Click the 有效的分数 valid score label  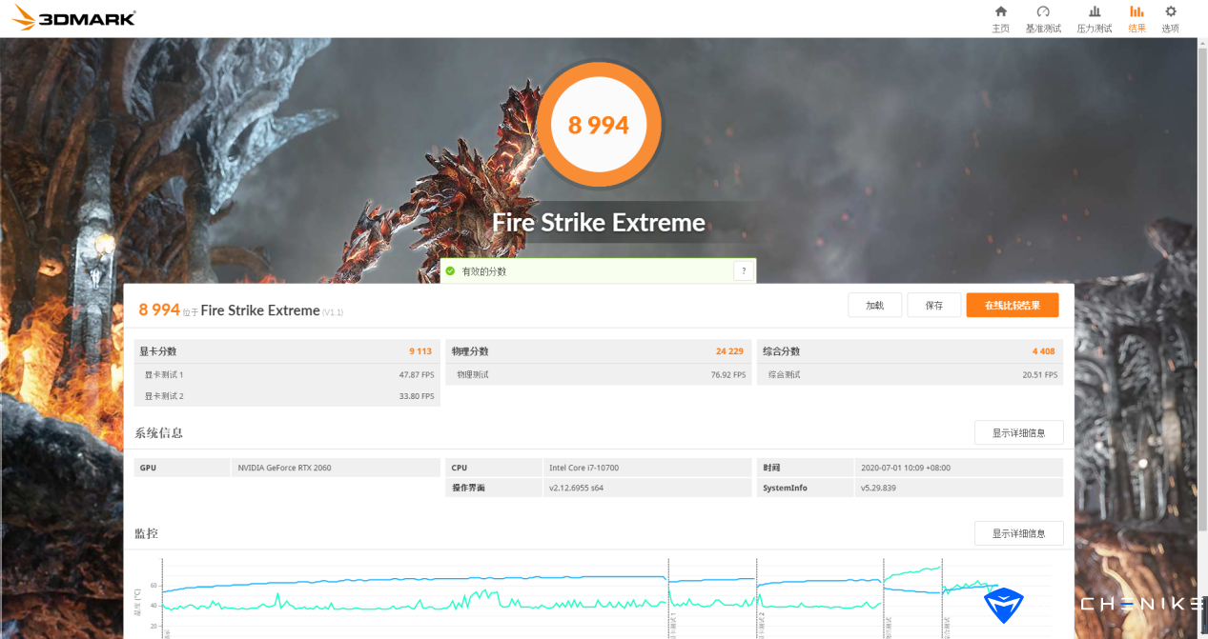coord(483,271)
